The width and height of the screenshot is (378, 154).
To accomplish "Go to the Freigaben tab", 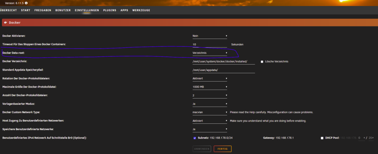I will tap(43, 10).
